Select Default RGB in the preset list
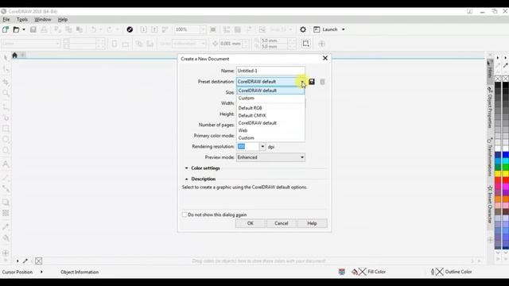 270,108
